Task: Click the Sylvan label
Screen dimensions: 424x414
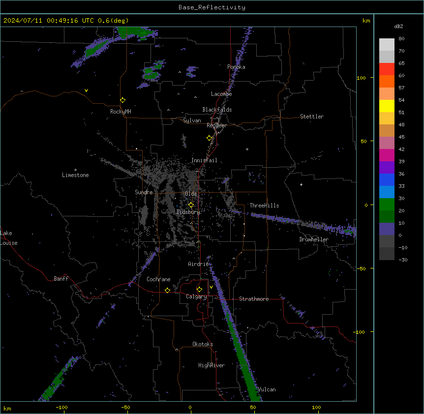Action: (192, 120)
